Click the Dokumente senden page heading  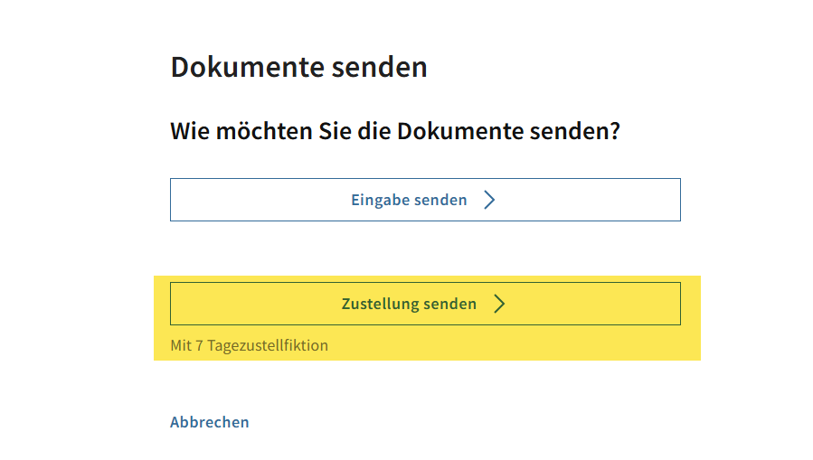pyautogui.click(x=298, y=68)
